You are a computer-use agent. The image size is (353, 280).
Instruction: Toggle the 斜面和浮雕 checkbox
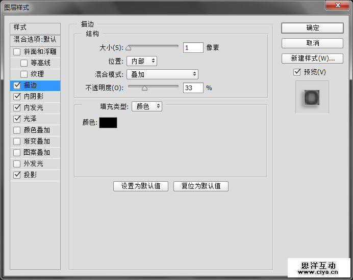tap(17, 52)
